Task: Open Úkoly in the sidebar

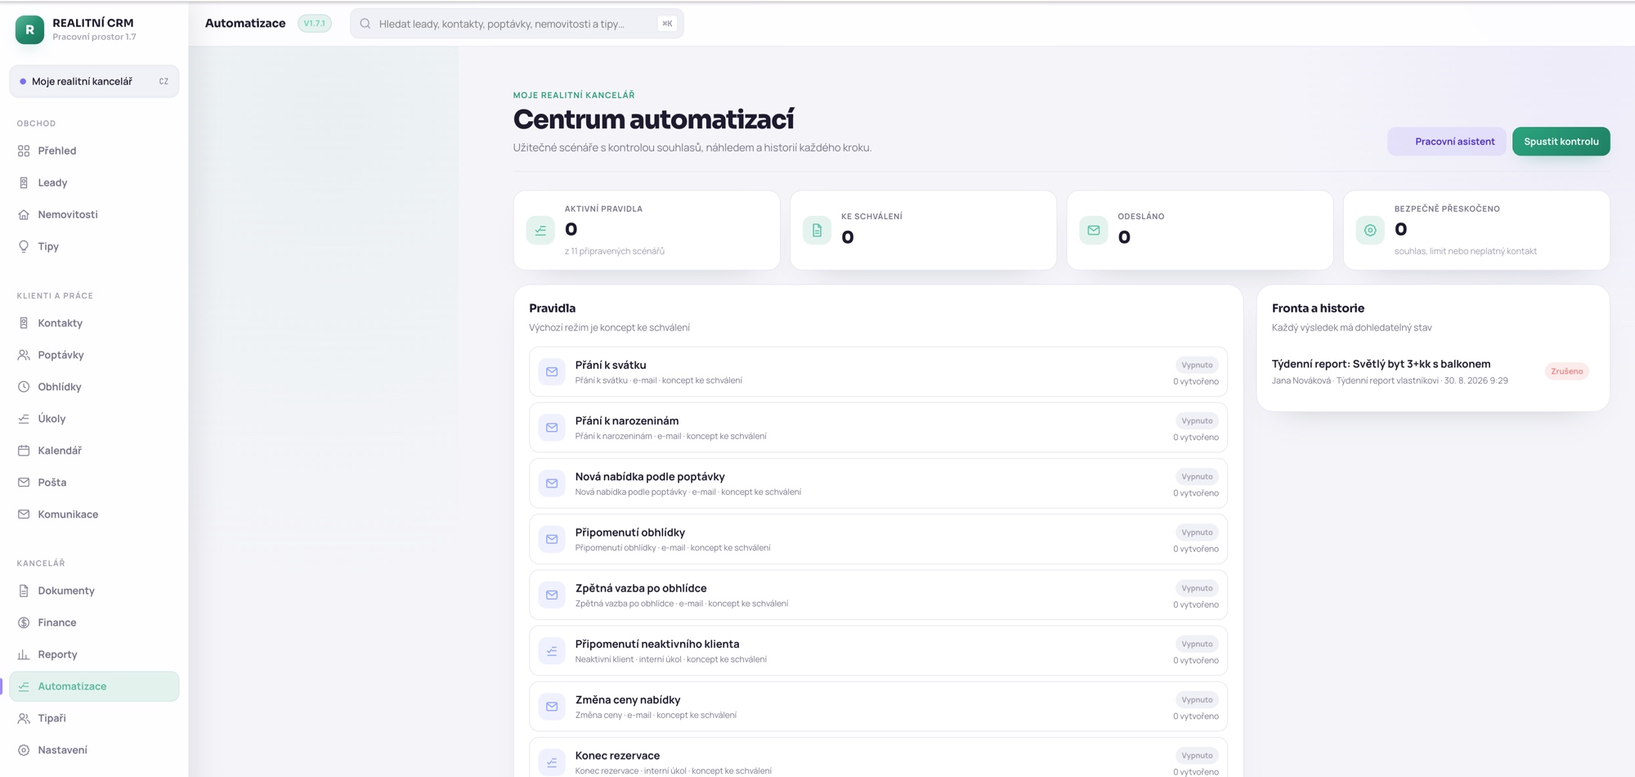Action: [94, 419]
